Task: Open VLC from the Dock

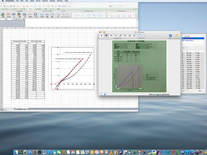Action: point(112,151)
